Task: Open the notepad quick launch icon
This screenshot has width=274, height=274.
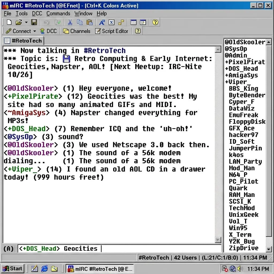Action: [x=35, y=269]
